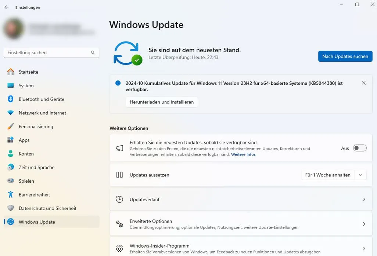Select Datenschutz und Sicherheit

(51, 208)
